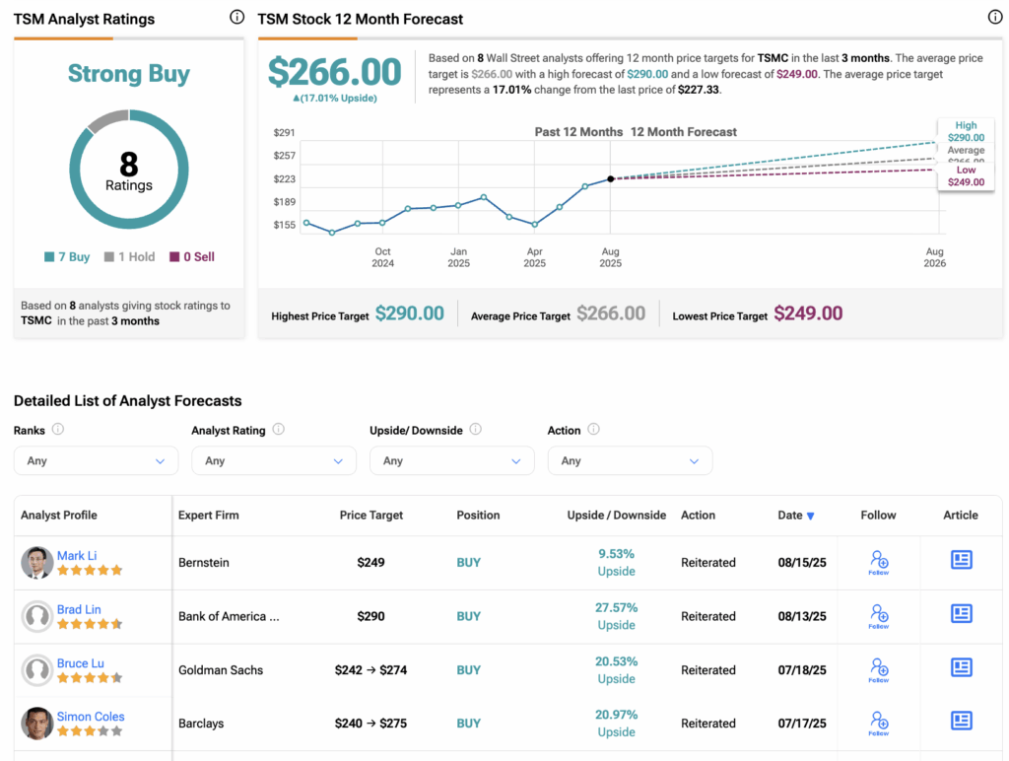Viewport: 1009px width, 761px height.
Task: Click info icon beside 12 Month Forecast
Action: tap(994, 17)
